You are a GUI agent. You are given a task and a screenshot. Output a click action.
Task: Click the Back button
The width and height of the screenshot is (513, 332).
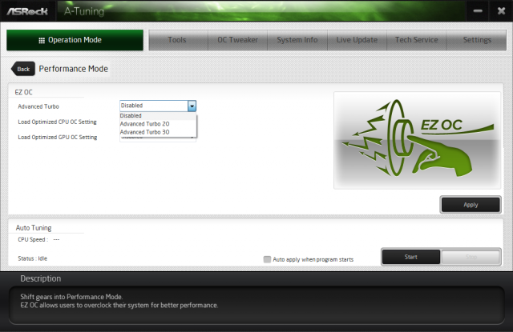[23, 69]
